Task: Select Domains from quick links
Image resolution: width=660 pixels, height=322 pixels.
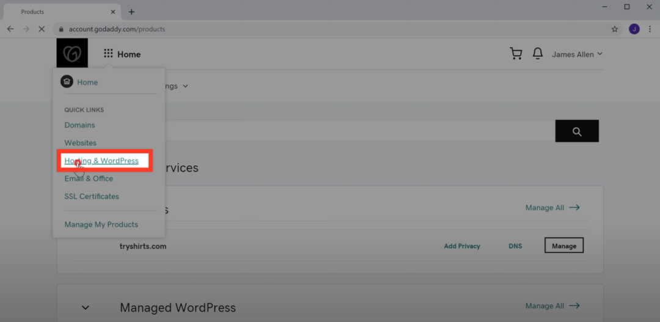Action: pos(79,125)
